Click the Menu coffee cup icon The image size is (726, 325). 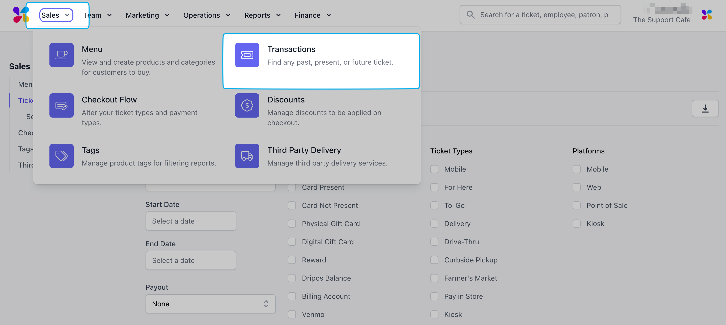(x=62, y=55)
